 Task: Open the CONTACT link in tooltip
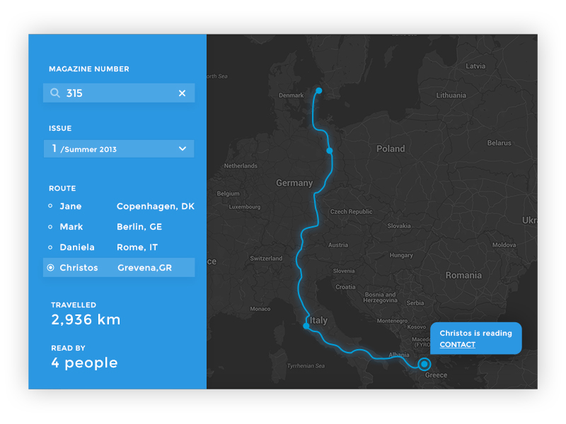point(457,345)
